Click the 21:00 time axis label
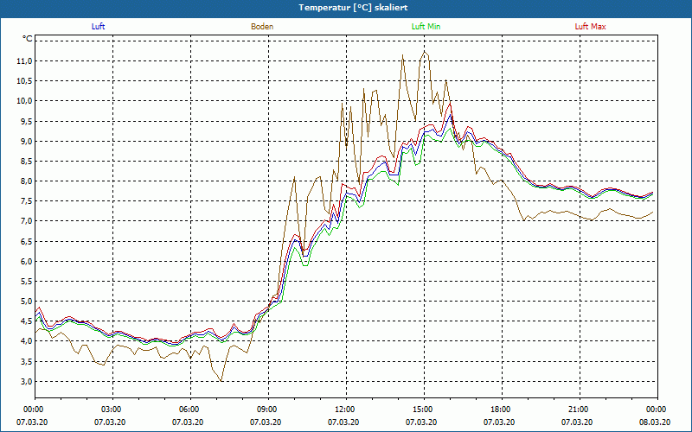The image size is (692, 432). [x=580, y=410]
